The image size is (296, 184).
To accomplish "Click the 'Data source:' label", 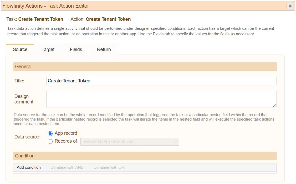I will [27, 137].
